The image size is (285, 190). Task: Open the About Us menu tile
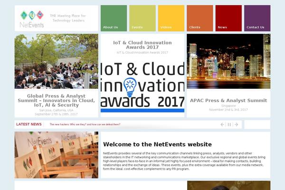pyautogui.click(x=114, y=18)
